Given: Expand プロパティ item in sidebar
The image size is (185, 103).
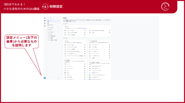Looking at the screenshot, I should coord(47,34).
